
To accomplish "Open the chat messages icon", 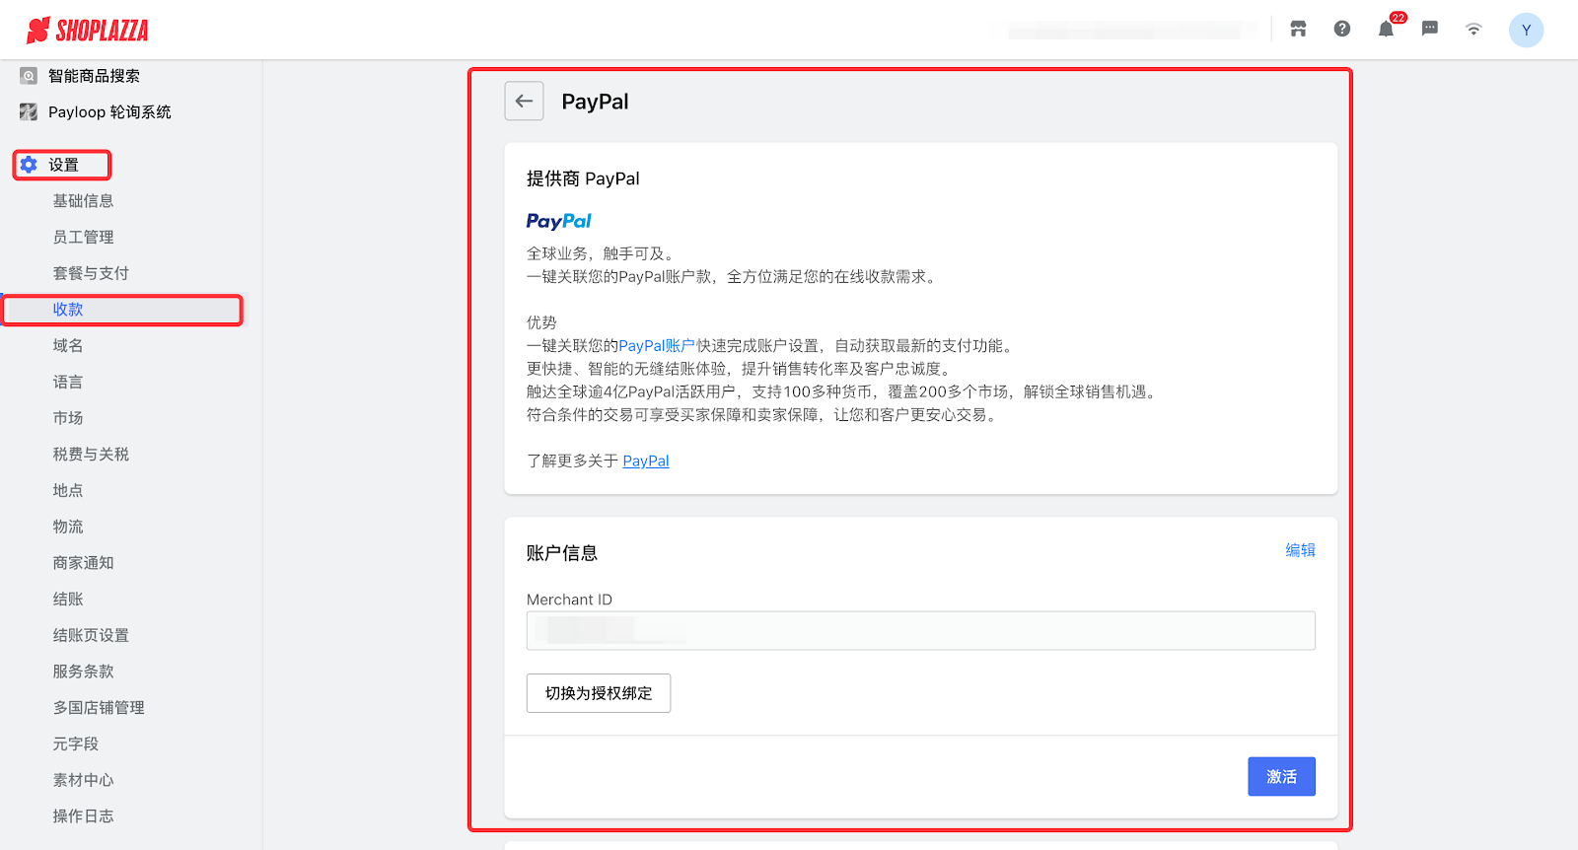I will click(x=1429, y=30).
